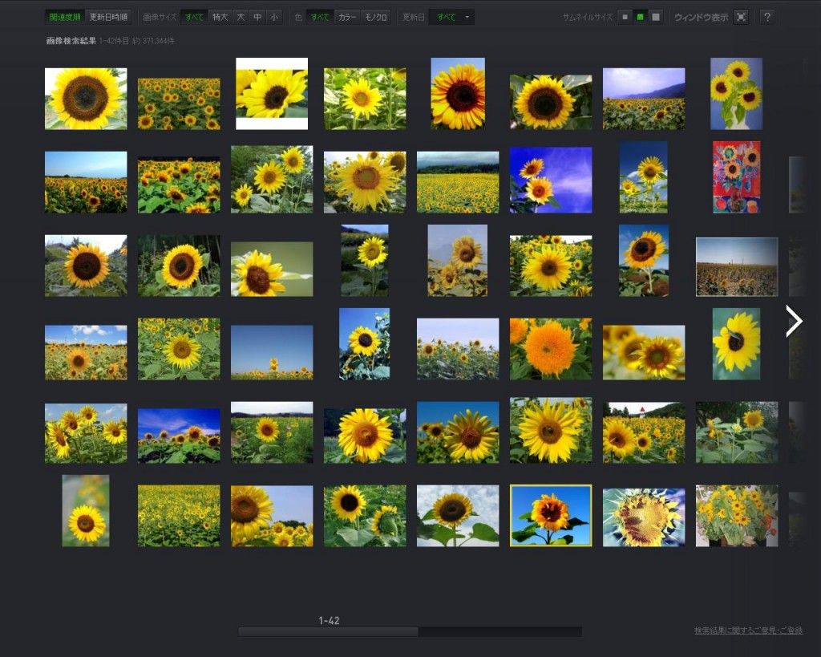Open the sunflower field thumbnail with red-roofed tower
Viewport: 821px width, 657px height.
click(644, 432)
